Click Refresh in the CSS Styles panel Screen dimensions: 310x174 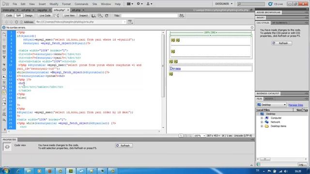tap(281, 43)
